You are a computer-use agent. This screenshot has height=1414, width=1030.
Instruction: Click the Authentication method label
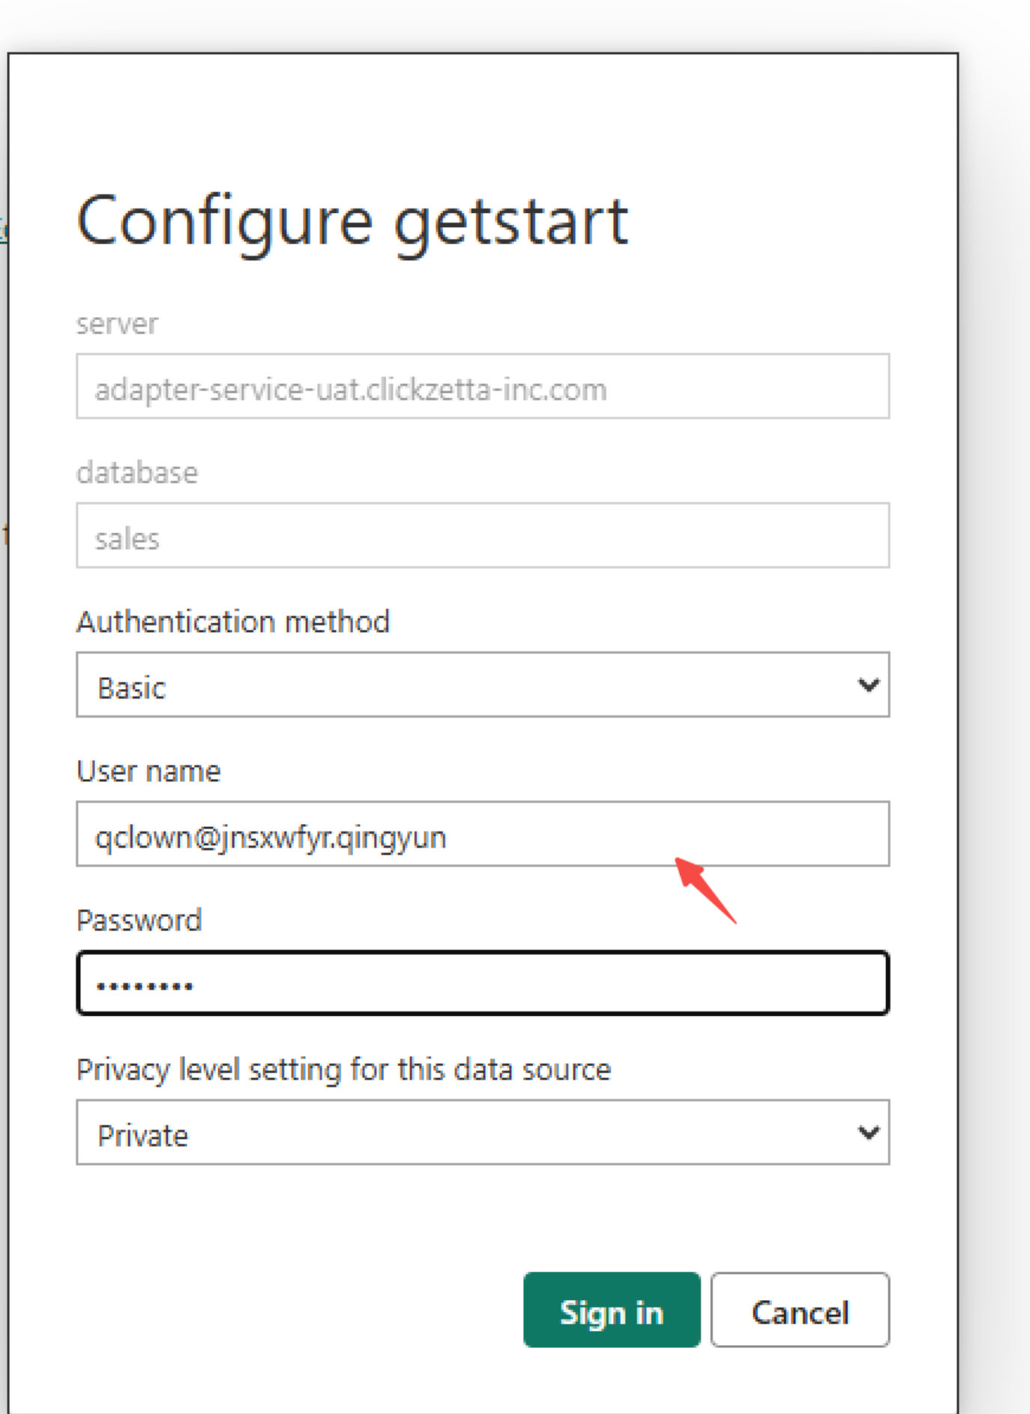(233, 622)
